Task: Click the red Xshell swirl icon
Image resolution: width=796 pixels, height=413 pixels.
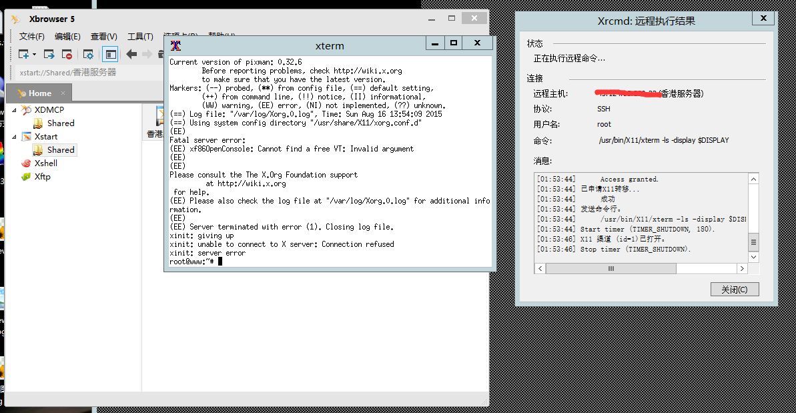Action: click(x=27, y=163)
